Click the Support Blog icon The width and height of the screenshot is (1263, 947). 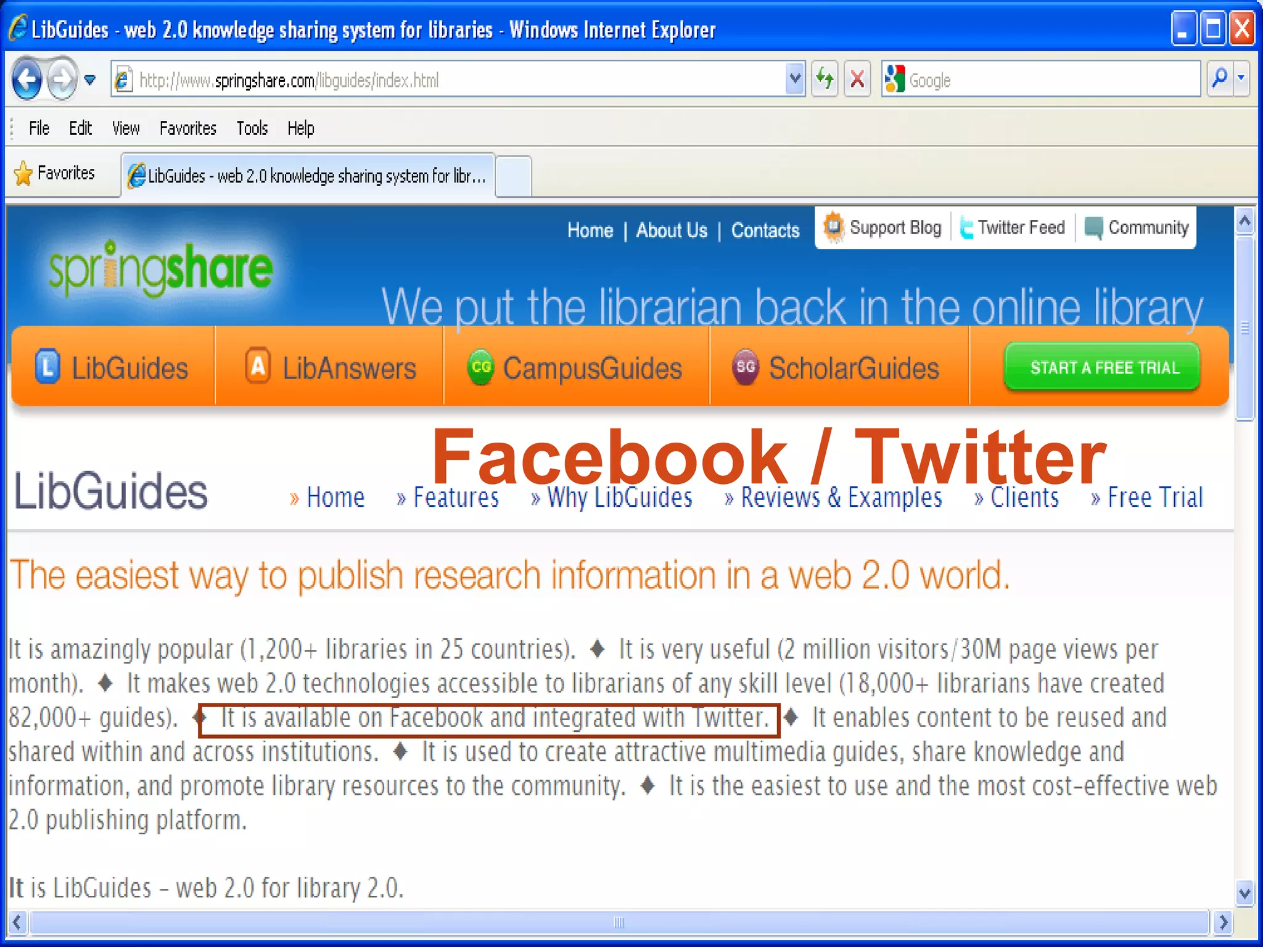834,227
